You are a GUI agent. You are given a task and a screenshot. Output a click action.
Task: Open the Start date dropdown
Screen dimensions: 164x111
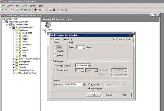(x=83, y=84)
